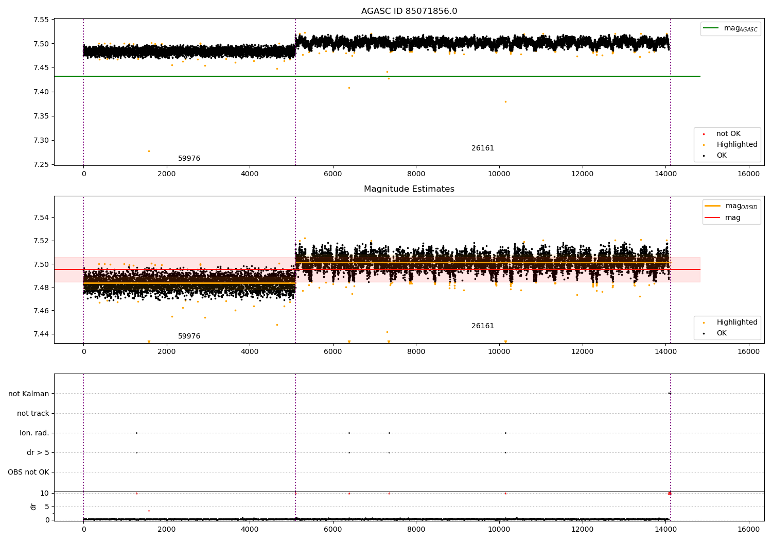Image resolution: width=772 pixels, height=541 pixels.
Task: Click the 7.35 y-axis tick label
Action: tap(41, 116)
